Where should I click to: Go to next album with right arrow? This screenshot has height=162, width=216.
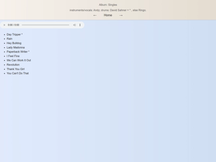[121, 15]
